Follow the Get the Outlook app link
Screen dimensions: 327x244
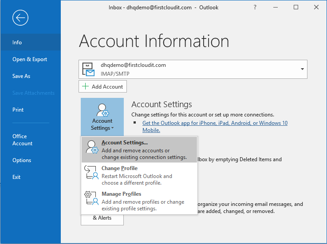[215, 126]
